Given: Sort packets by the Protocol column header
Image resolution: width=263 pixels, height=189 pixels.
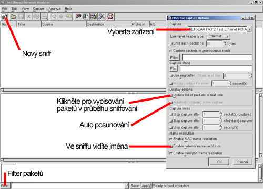Looking at the screenshot, I should 140,24.
